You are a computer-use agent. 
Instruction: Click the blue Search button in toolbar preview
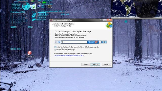(x=93, y=42)
